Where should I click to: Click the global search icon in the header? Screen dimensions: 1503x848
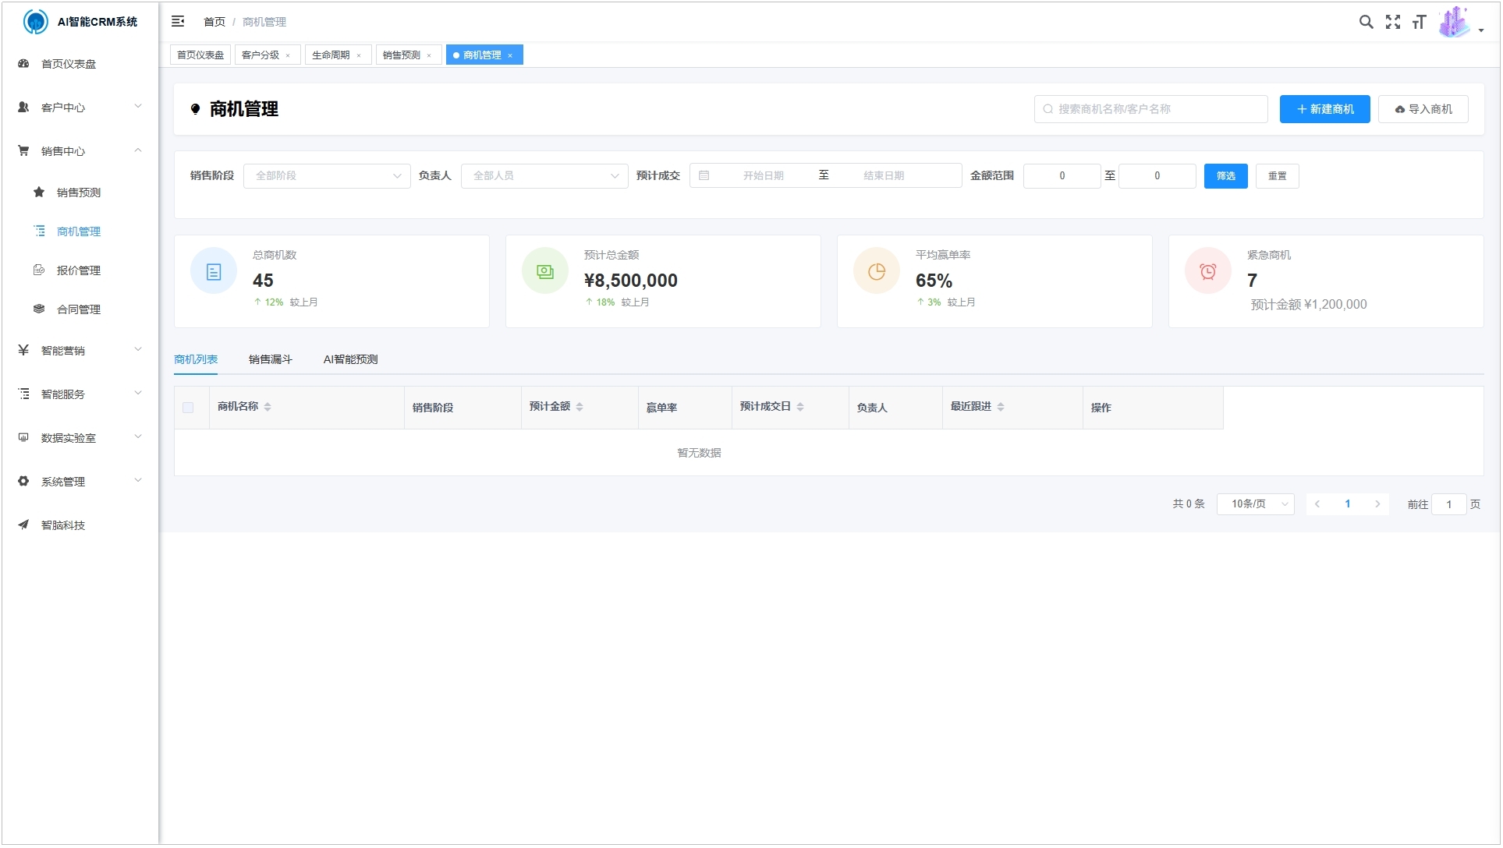point(1367,22)
